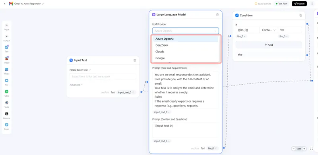This screenshot has width=318, height=155.
Task: Open the LLM Provider dropdown
Action: (x=186, y=31)
